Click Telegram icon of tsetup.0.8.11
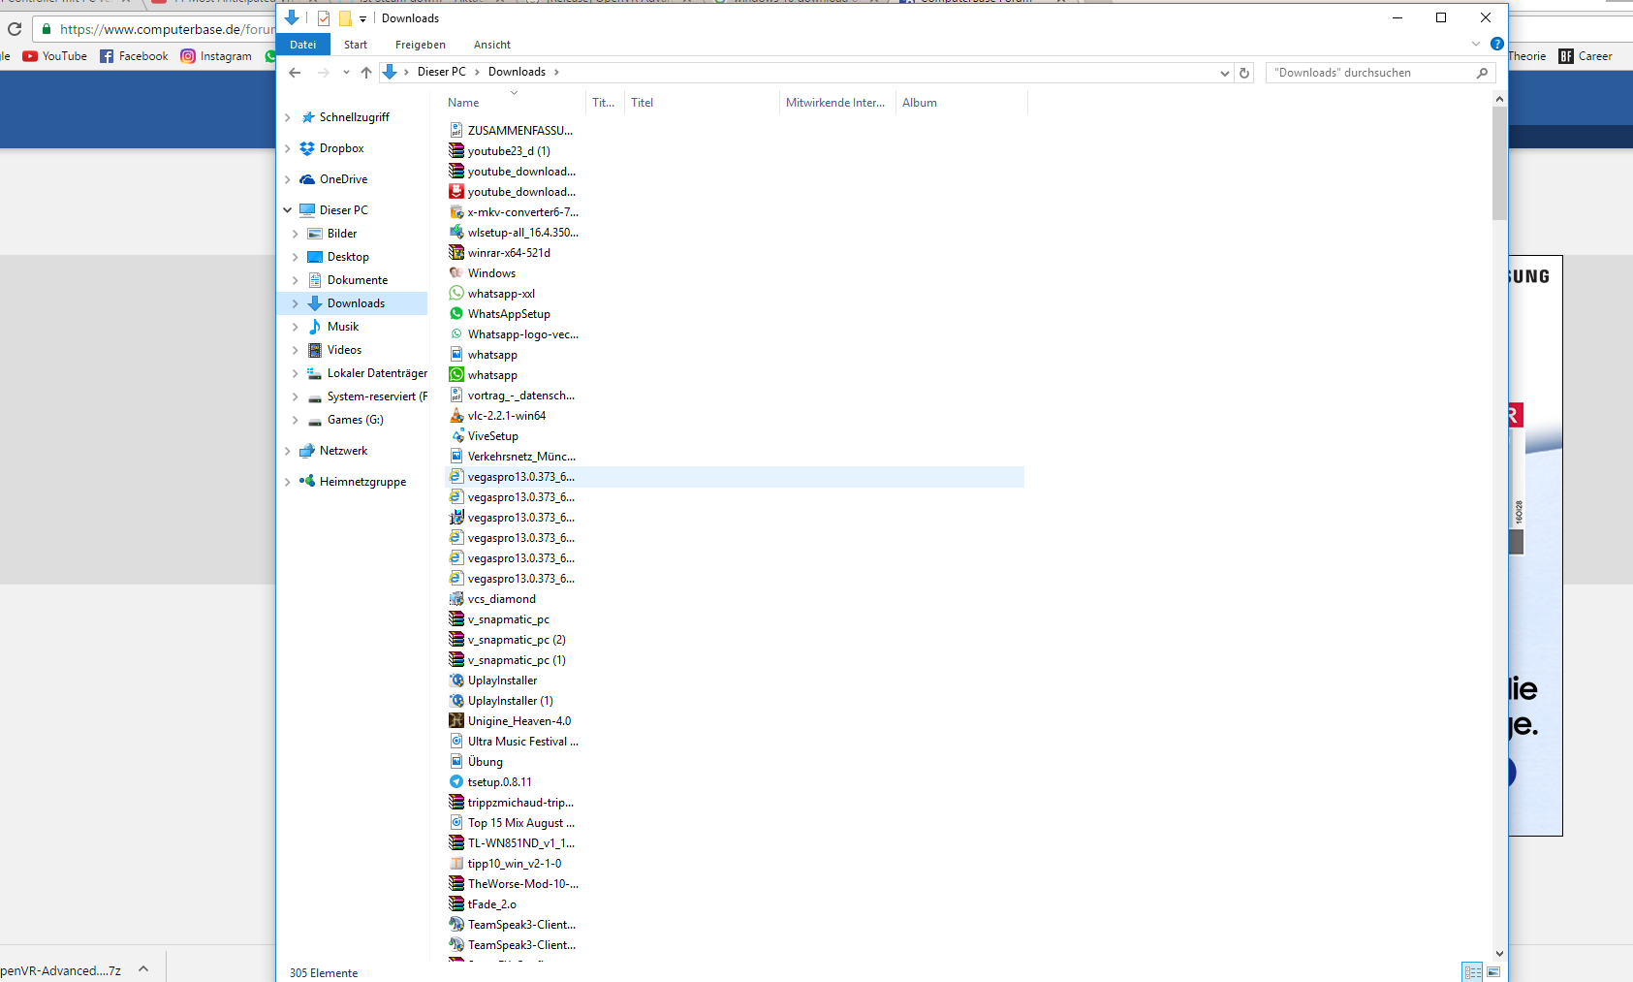The height and width of the screenshot is (982, 1633). pyautogui.click(x=456, y=782)
